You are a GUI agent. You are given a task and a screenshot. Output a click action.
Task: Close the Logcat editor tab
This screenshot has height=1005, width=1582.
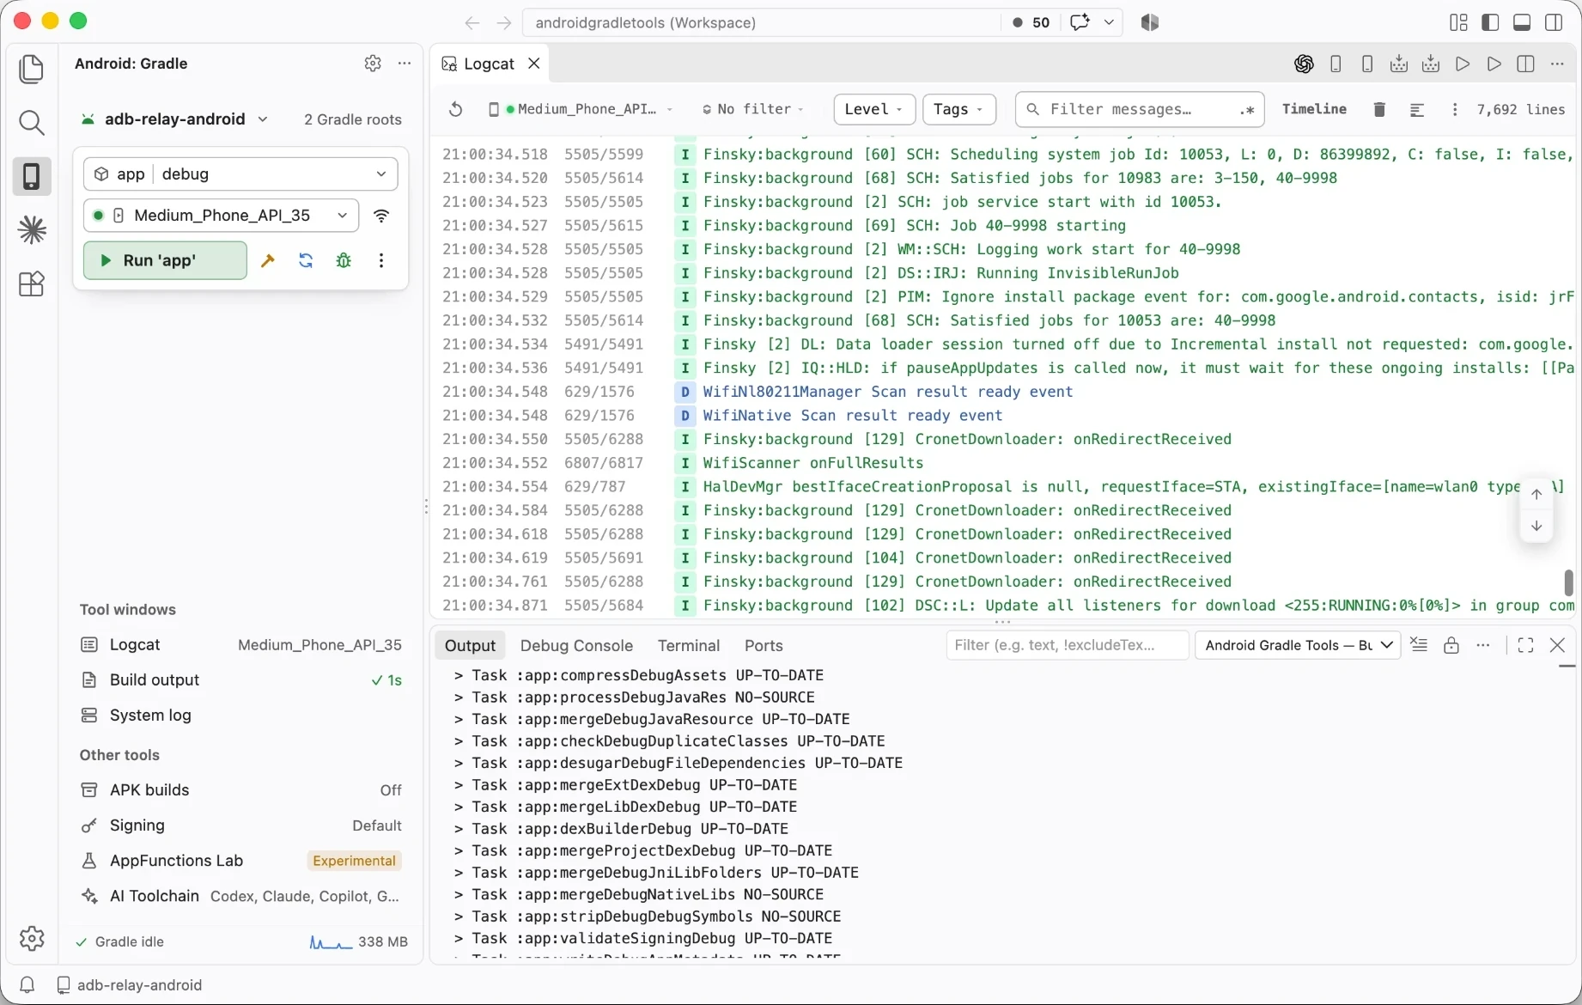(534, 64)
